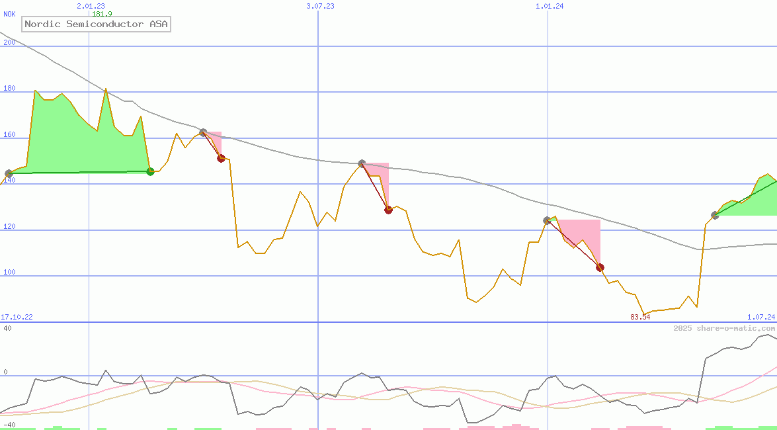This screenshot has height=430, width=777.
Task: Click the 83.54 low price label
Action: click(640, 317)
